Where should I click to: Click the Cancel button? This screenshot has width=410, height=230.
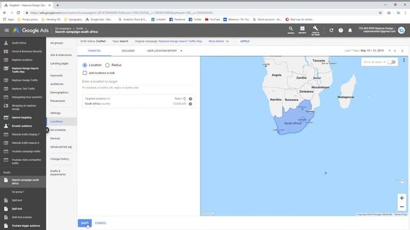pos(101,223)
